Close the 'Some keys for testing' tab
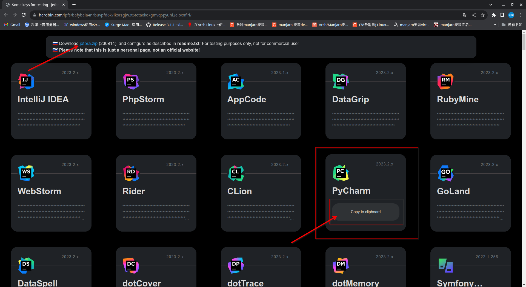 [x=64, y=5]
